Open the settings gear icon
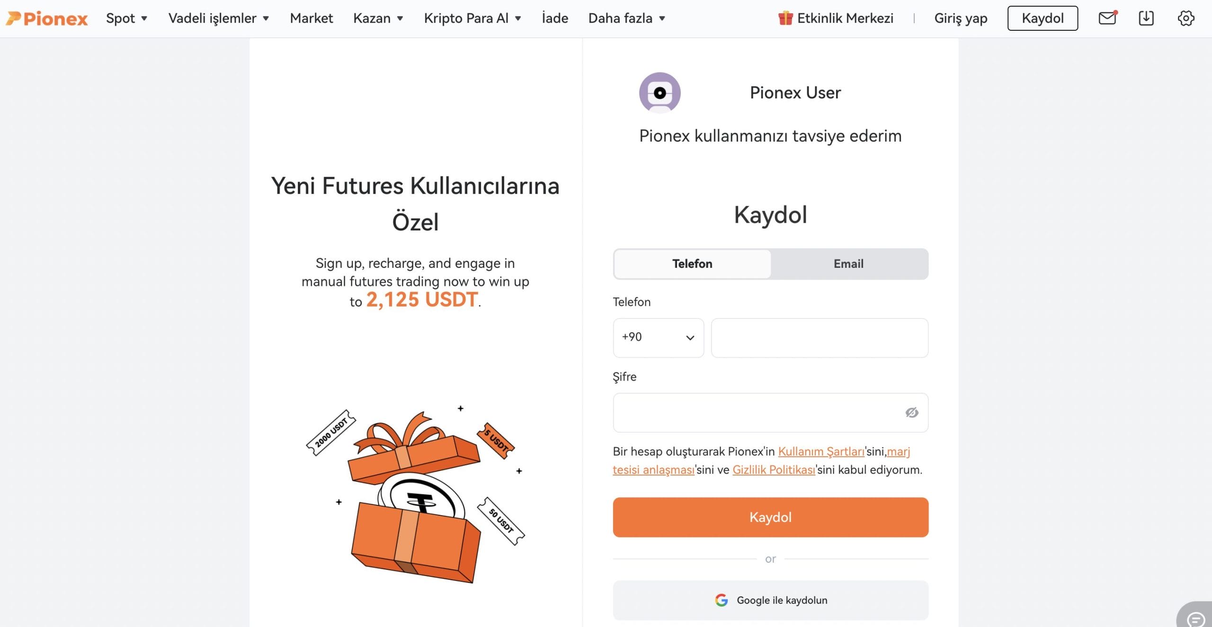1212x627 pixels. pyautogui.click(x=1185, y=18)
